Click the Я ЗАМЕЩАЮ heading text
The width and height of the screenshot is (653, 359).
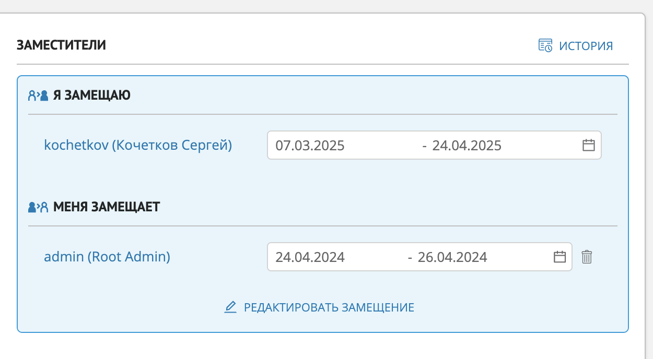pyautogui.click(x=92, y=95)
